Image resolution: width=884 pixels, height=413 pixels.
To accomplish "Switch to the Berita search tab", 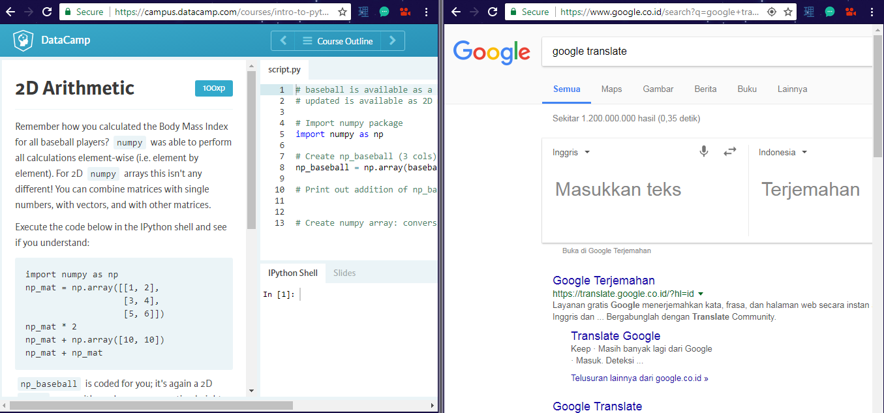I will coord(705,89).
